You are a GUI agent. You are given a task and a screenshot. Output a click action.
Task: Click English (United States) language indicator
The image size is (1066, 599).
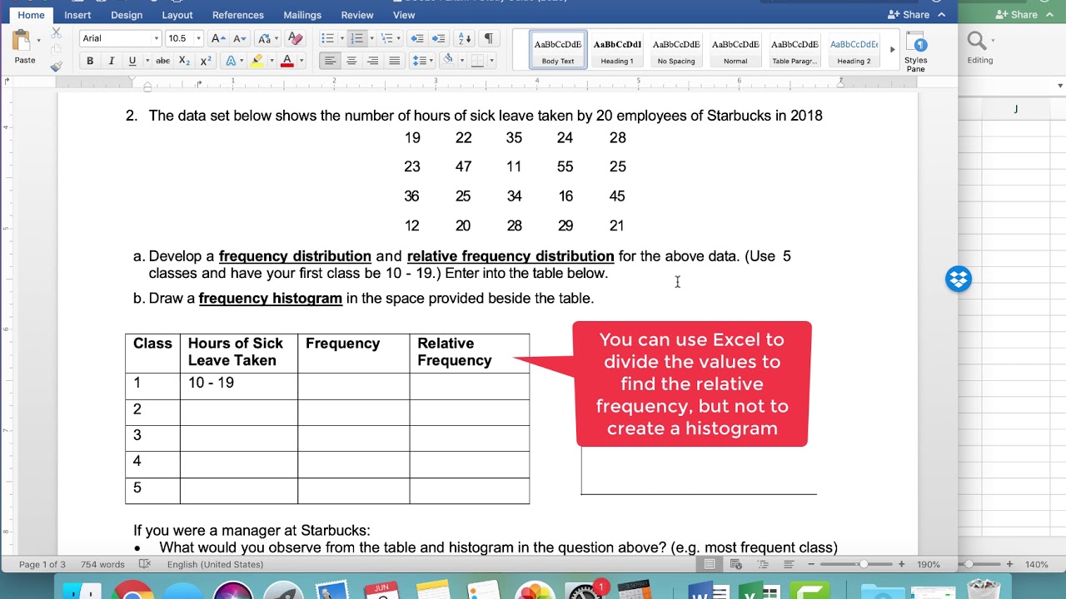click(215, 564)
